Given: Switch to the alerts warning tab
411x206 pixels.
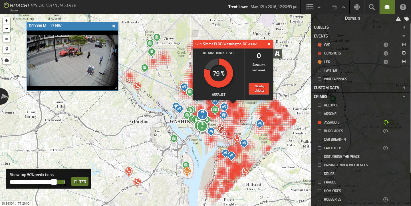Looking at the screenshot, I should pos(398,19).
